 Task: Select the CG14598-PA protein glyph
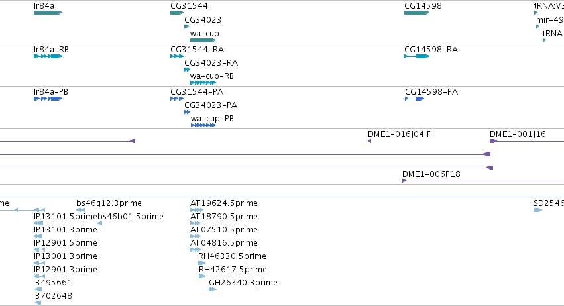(x=415, y=99)
